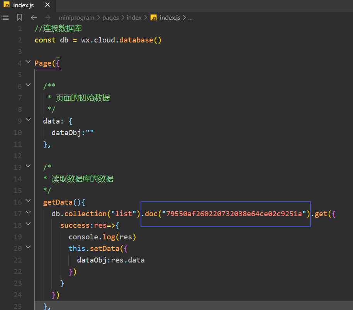Screen dimensions: 353x310
Task: Click the document ID string in doc()
Action: [x=234, y=214]
